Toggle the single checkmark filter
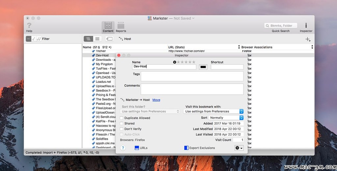Image resolution: width=337 pixels, height=171 pixels. 34,39
